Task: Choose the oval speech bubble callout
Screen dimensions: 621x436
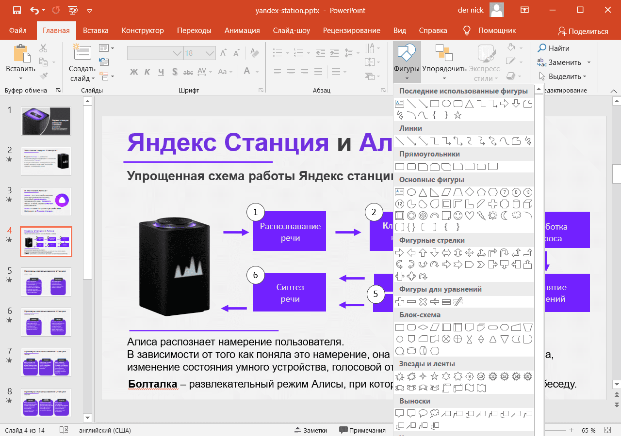Action: pyautogui.click(x=423, y=414)
